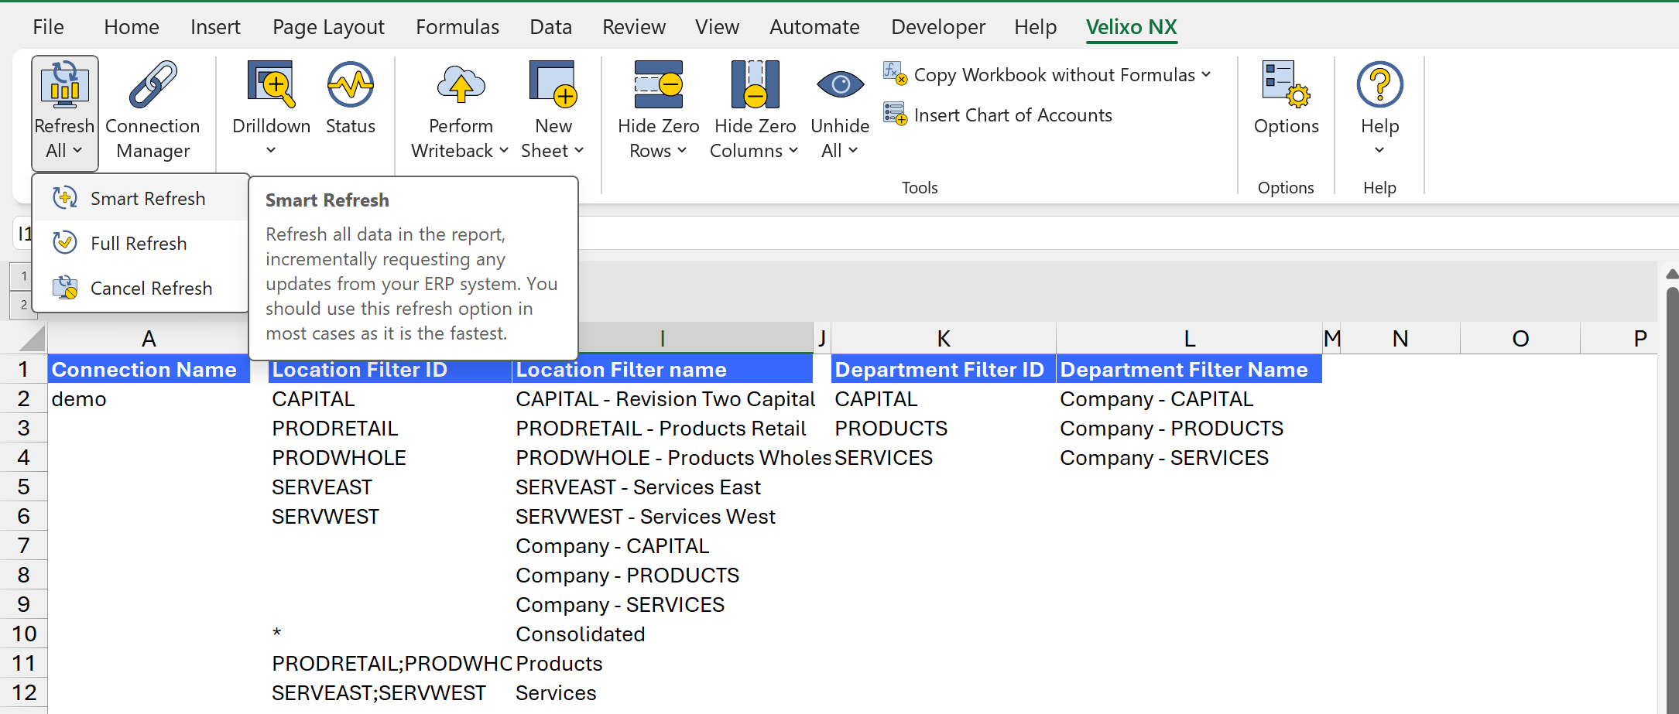
Task: Open the Data tab
Action: pyautogui.click(x=550, y=27)
